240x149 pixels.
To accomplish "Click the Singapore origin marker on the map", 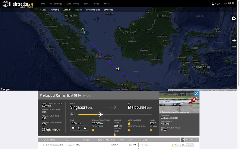I will coord(83,29).
